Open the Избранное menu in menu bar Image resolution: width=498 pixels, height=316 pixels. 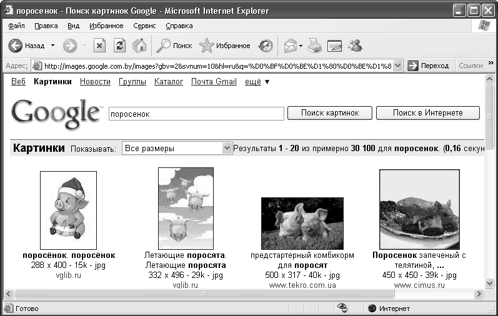[106, 26]
